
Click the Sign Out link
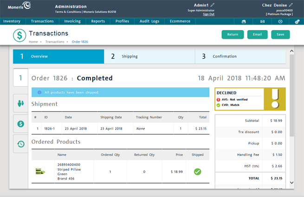pyautogui.click(x=208, y=14)
